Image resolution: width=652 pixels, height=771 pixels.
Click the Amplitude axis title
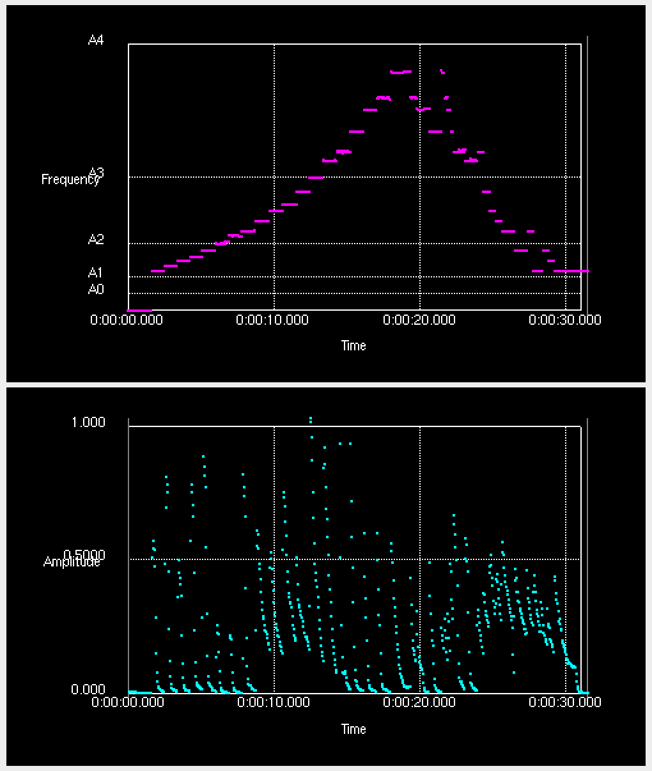coord(72,562)
